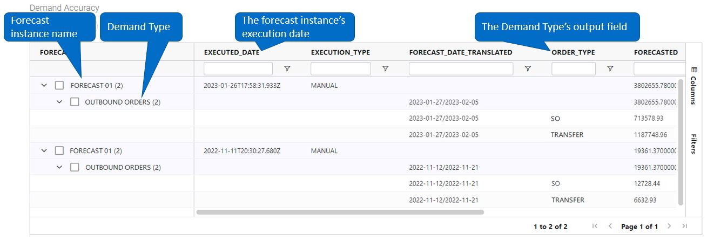This screenshot has height=241, width=707.
Task: Open filter icon for ORDER_TYPE column
Action: tap(610, 68)
